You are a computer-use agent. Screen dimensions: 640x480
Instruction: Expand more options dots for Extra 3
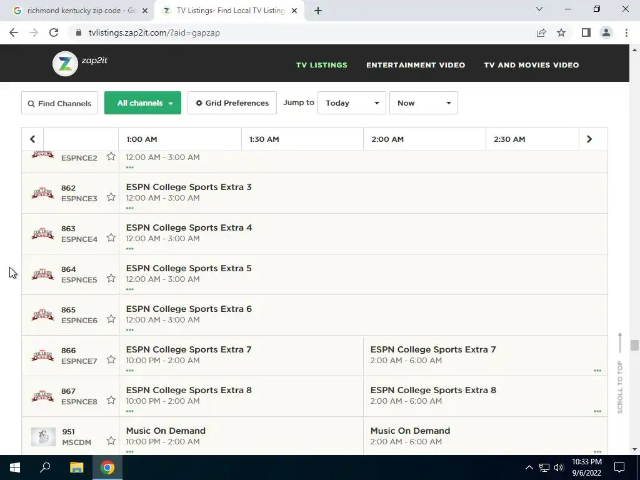pyautogui.click(x=130, y=208)
